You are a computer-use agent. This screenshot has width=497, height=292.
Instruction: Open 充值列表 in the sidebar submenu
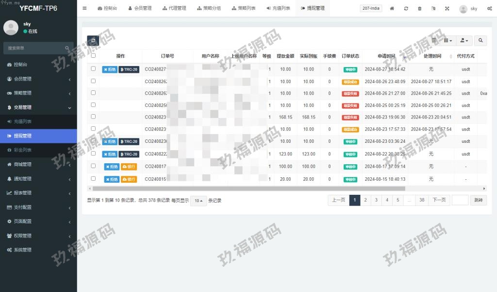(x=23, y=121)
